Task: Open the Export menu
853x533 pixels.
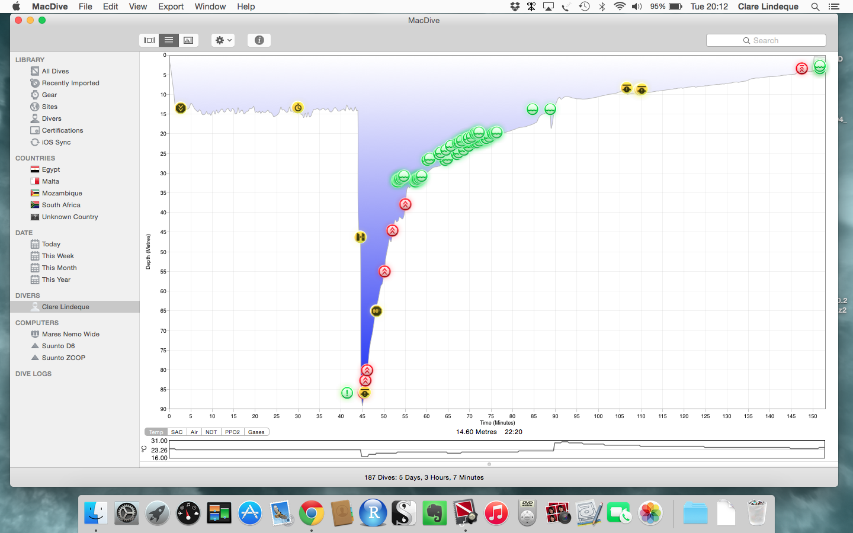Action: pyautogui.click(x=171, y=7)
